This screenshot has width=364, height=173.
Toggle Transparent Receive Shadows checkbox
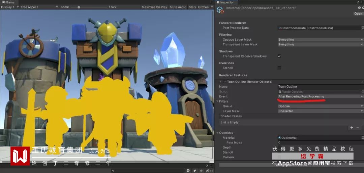(279, 56)
